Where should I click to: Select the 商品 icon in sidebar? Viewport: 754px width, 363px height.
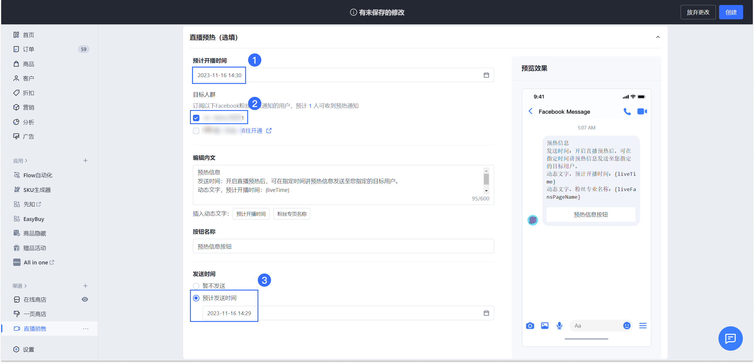click(28, 64)
